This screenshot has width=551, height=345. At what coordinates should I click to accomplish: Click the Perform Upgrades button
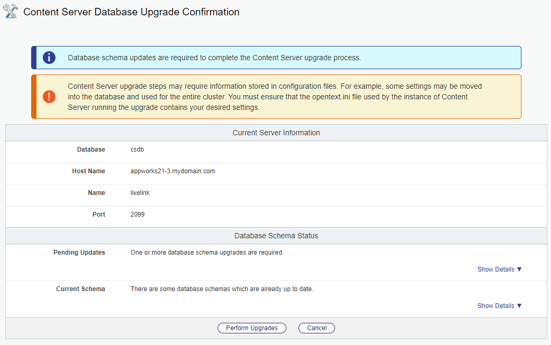point(251,328)
